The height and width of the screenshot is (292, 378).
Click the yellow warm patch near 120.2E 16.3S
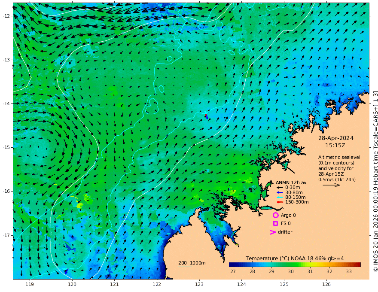pos(80,205)
